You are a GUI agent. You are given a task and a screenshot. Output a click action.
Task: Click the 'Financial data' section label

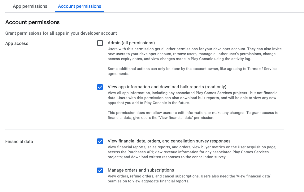point(19,142)
